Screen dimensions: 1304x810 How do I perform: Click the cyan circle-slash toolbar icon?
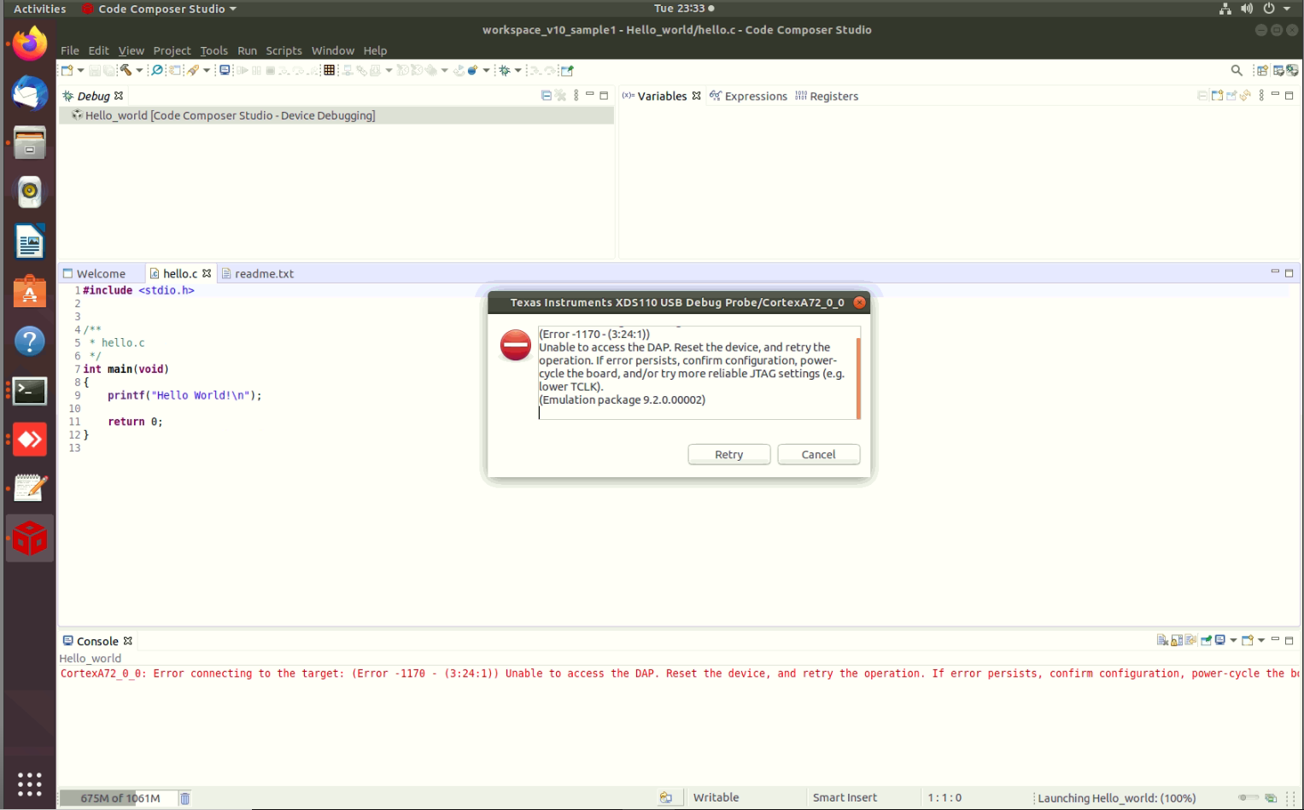(157, 71)
